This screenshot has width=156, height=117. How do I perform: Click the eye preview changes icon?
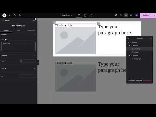point(131,15)
